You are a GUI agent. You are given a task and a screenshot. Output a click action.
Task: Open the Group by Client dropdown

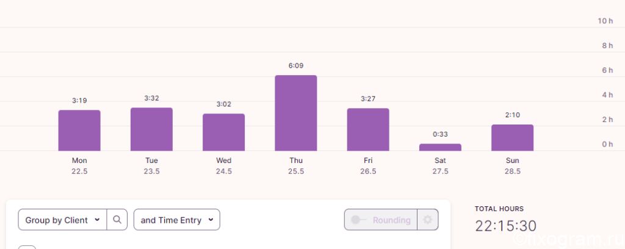pos(63,220)
